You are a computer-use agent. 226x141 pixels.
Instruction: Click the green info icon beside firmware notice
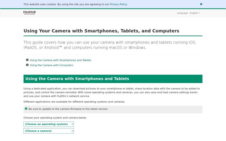click(x=26, y=109)
